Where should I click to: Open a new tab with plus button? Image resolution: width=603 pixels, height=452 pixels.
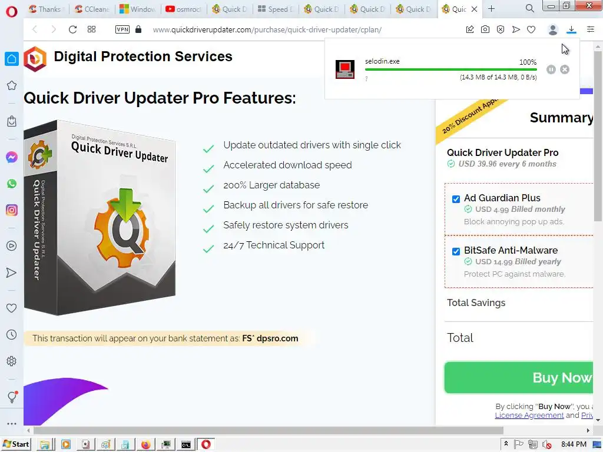click(492, 9)
